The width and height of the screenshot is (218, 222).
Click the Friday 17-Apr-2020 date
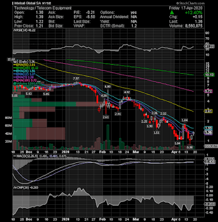coord(186,8)
